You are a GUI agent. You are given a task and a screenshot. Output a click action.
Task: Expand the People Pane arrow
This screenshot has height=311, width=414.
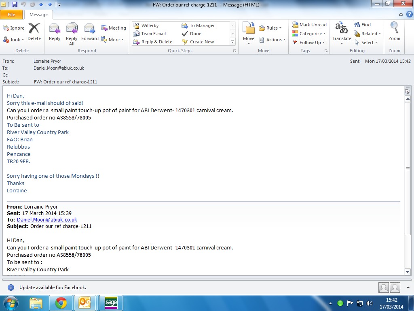click(408, 288)
